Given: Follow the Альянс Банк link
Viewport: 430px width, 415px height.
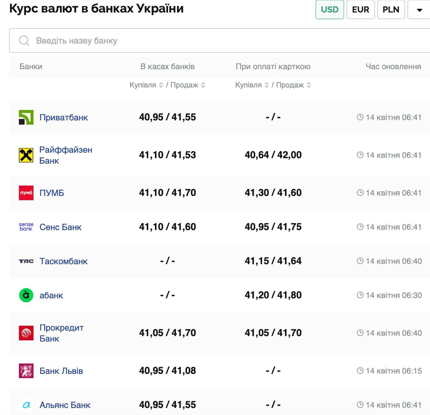Looking at the screenshot, I should (x=65, y=405).
